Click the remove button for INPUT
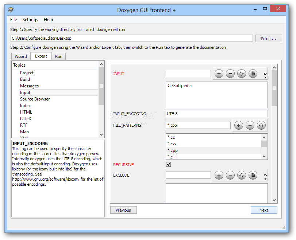296x240 pixels. click(230, 74)
